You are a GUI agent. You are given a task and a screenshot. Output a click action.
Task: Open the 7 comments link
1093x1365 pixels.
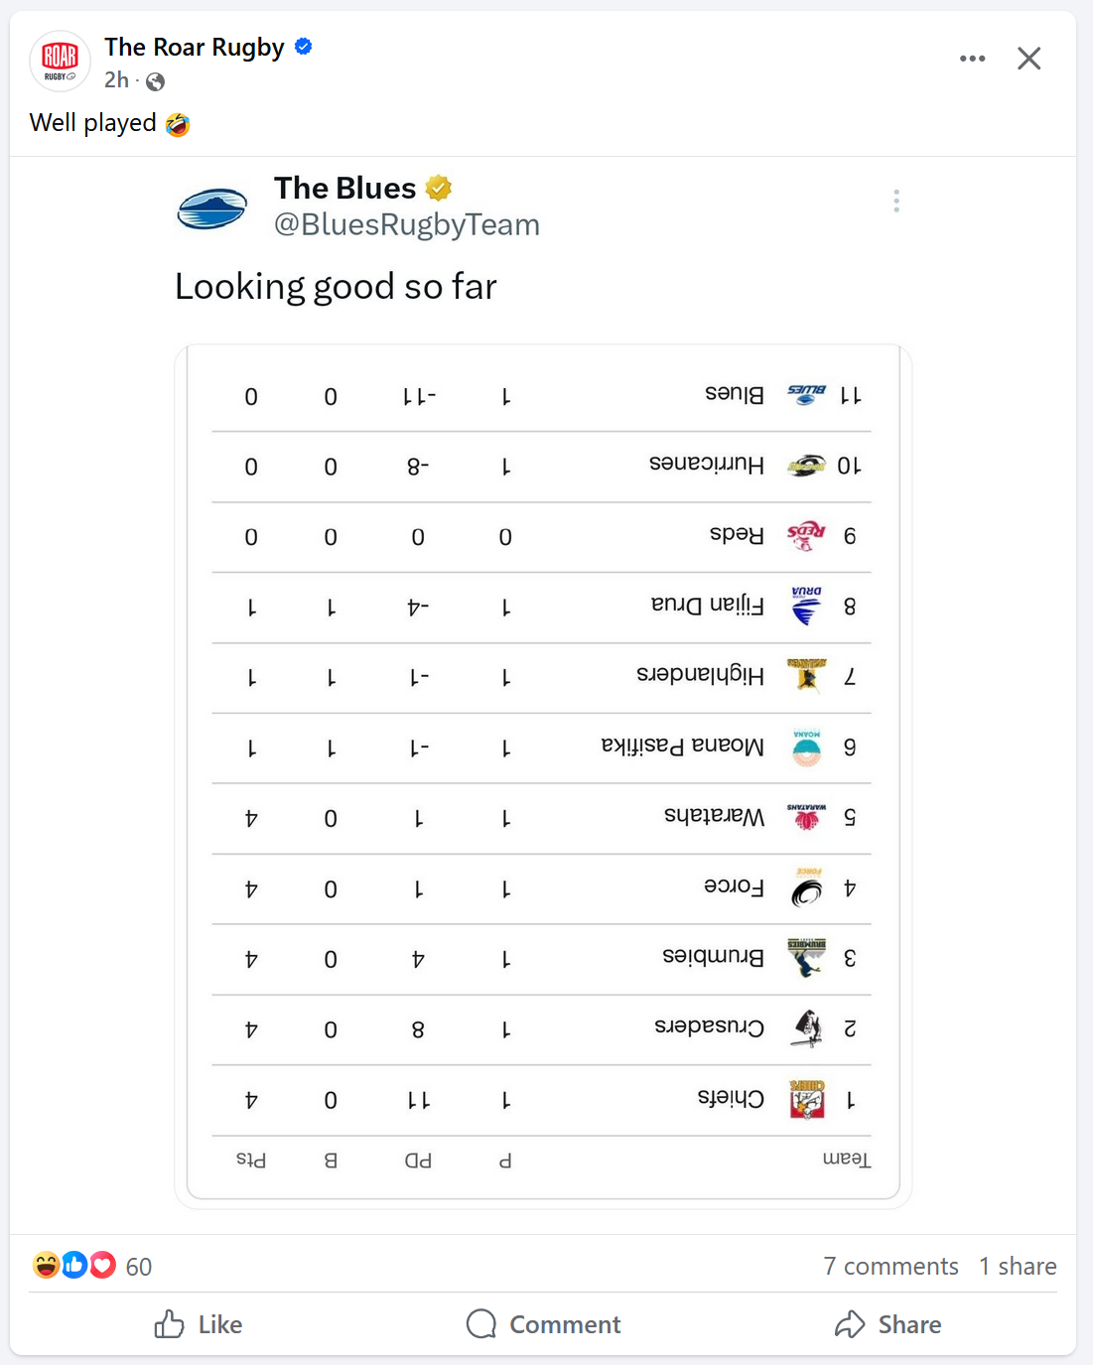tap(890, 1266)
